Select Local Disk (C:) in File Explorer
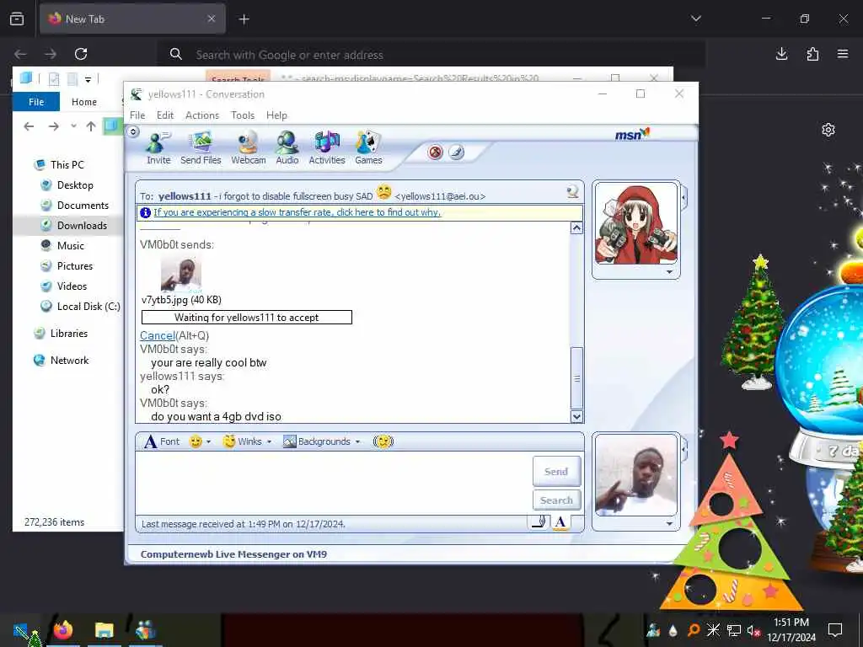Image resolution: width=863 pixels, height=647 pixels. (x=88, y=307)
